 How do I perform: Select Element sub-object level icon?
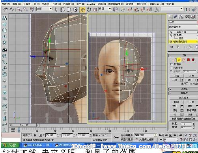pyautogui.click(x=193, y=60)
